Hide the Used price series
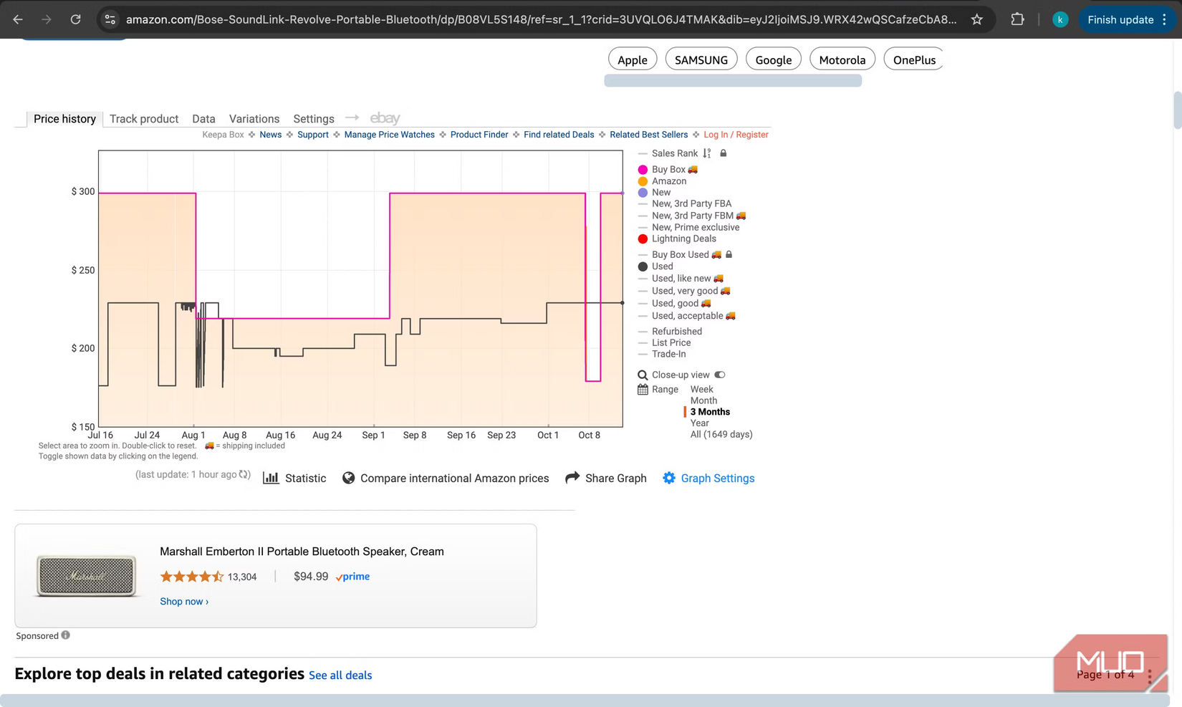The height and width of the screenshot is (707, 1182). 655,266
